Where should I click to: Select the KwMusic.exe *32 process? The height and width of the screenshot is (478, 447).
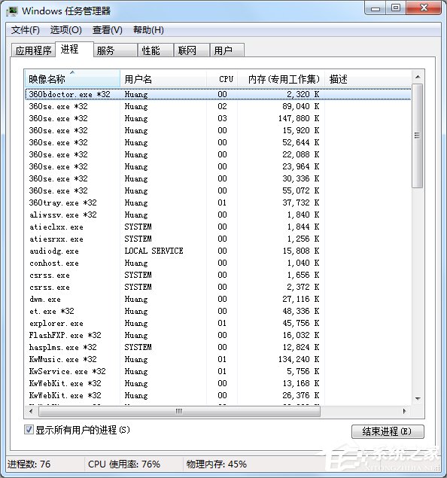tap(218, 359)
